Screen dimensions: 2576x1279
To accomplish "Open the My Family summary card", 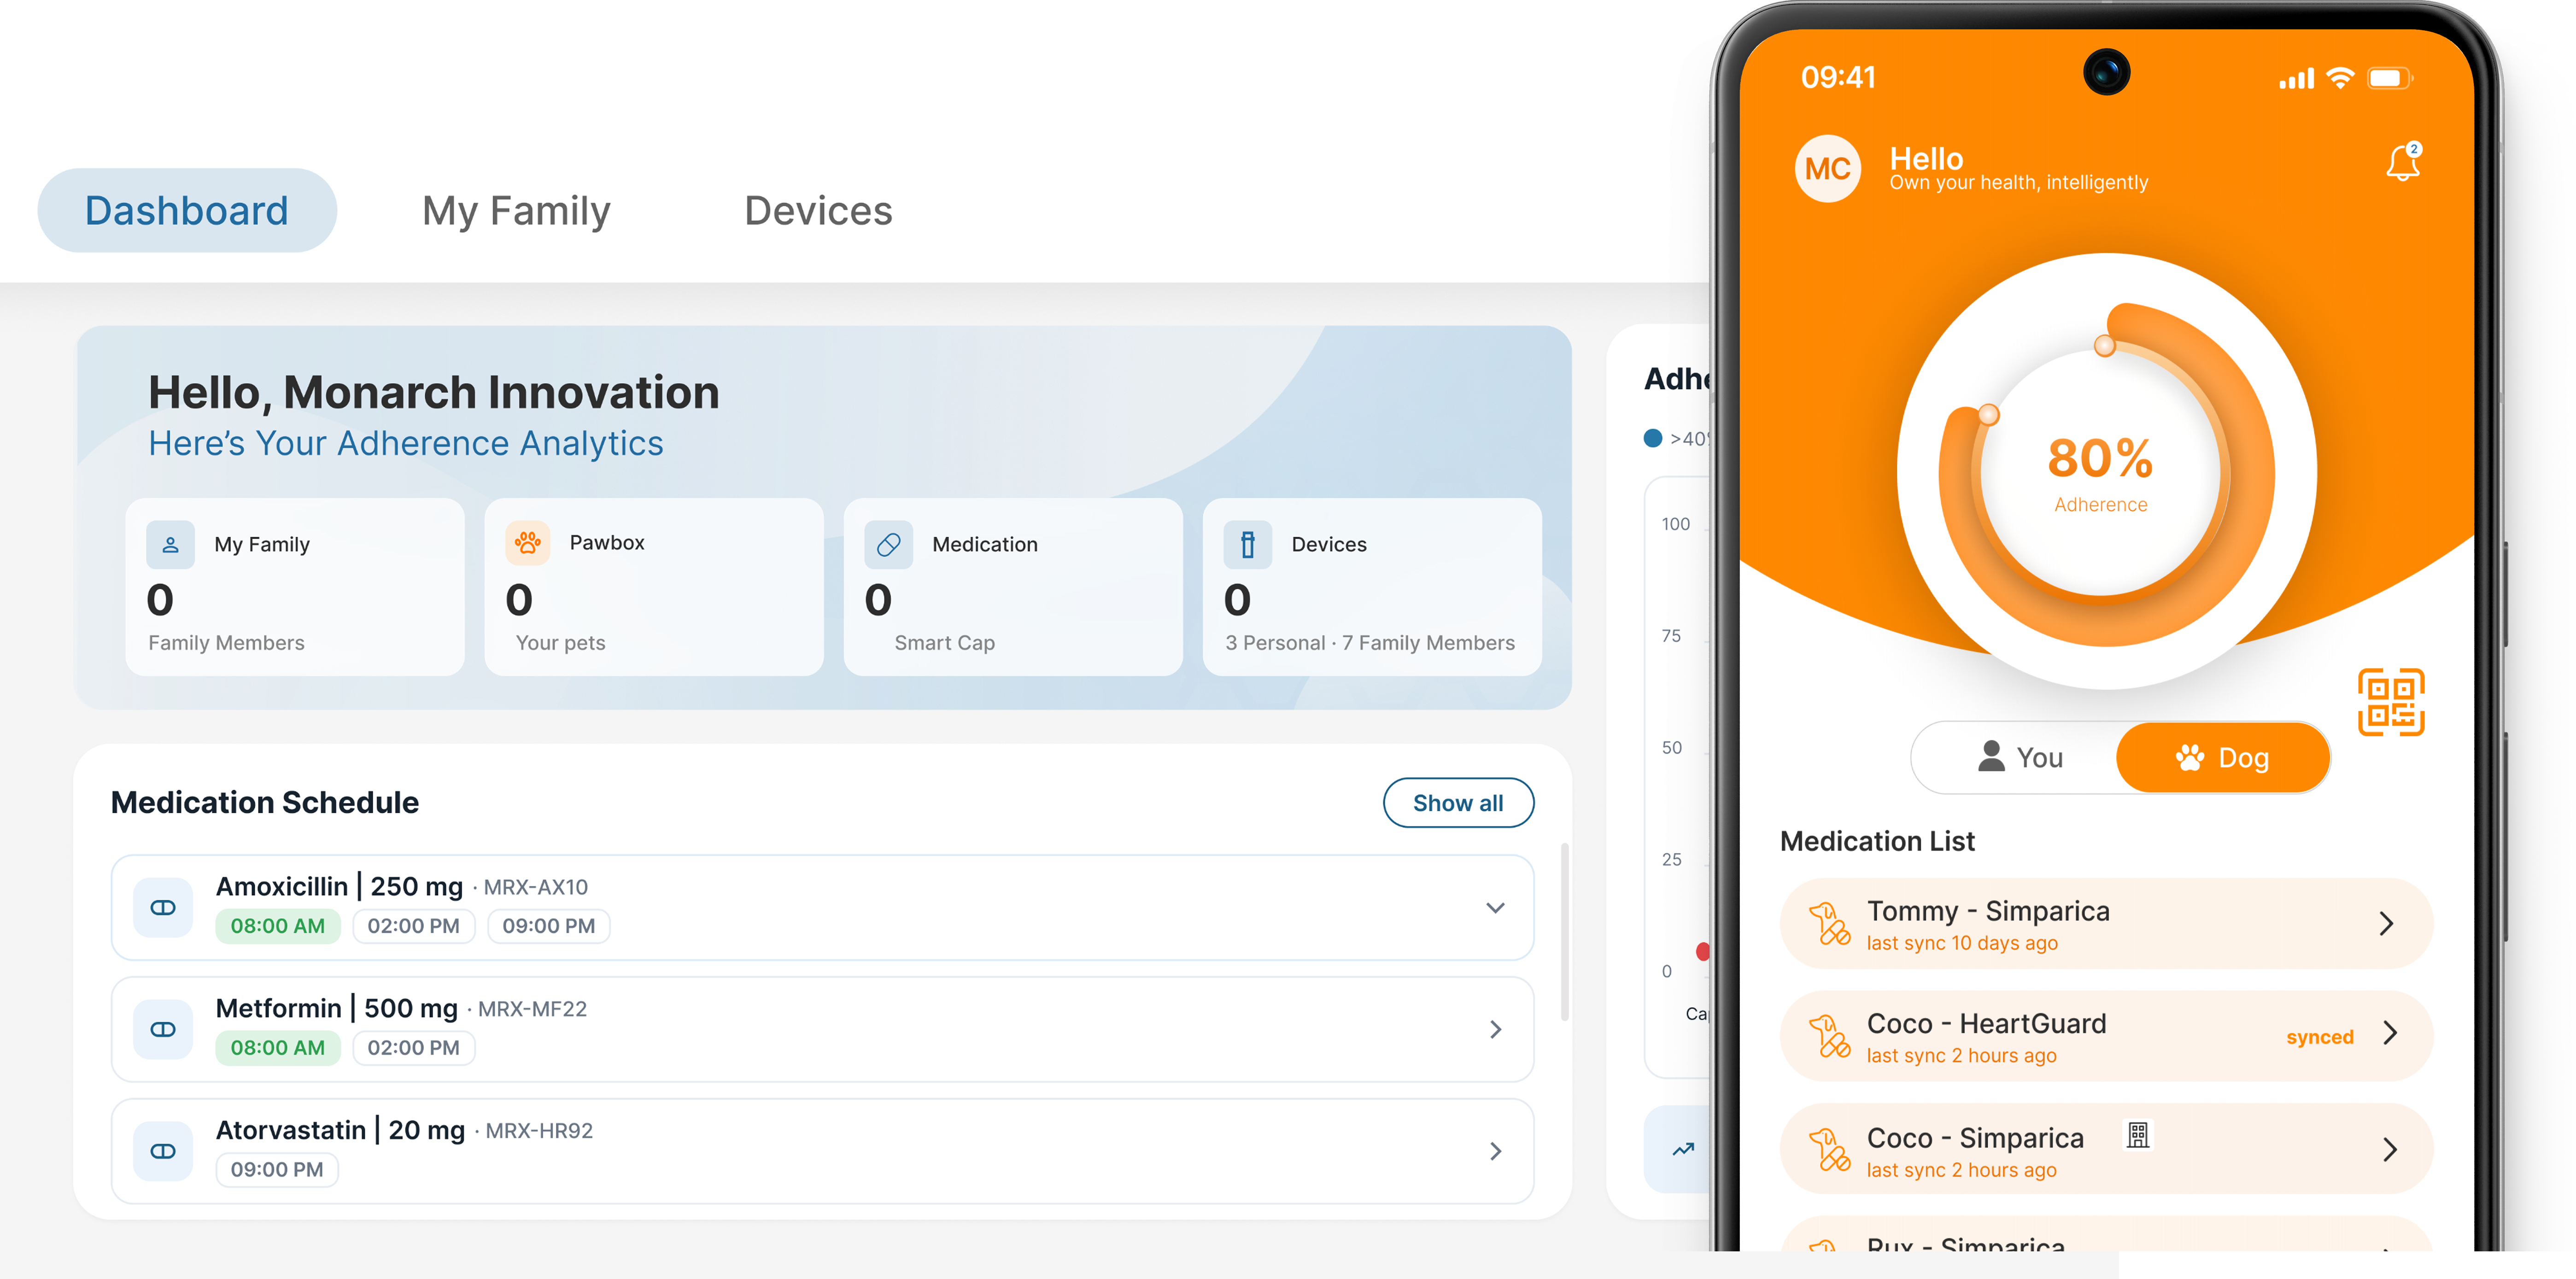I will [295, 587].
